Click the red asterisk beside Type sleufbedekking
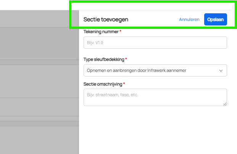Viewport: 237px width, 154px height. pos(126,60)
